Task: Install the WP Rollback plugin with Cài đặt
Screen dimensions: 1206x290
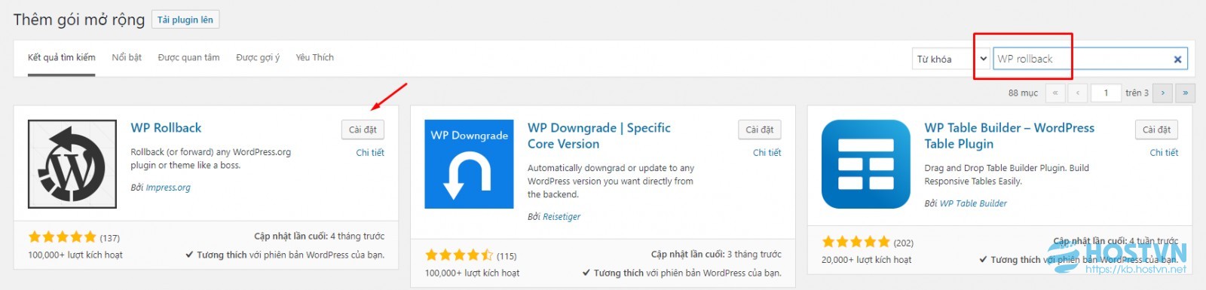Action: [363, 130]
